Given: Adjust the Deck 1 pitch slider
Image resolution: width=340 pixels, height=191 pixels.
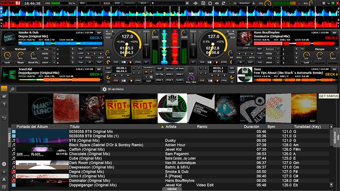Looking at the screenshot, I should (x=147, y=45).
